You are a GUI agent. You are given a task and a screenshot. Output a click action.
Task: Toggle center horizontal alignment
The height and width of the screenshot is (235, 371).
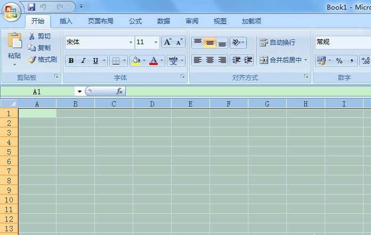[x=210, y=60]
